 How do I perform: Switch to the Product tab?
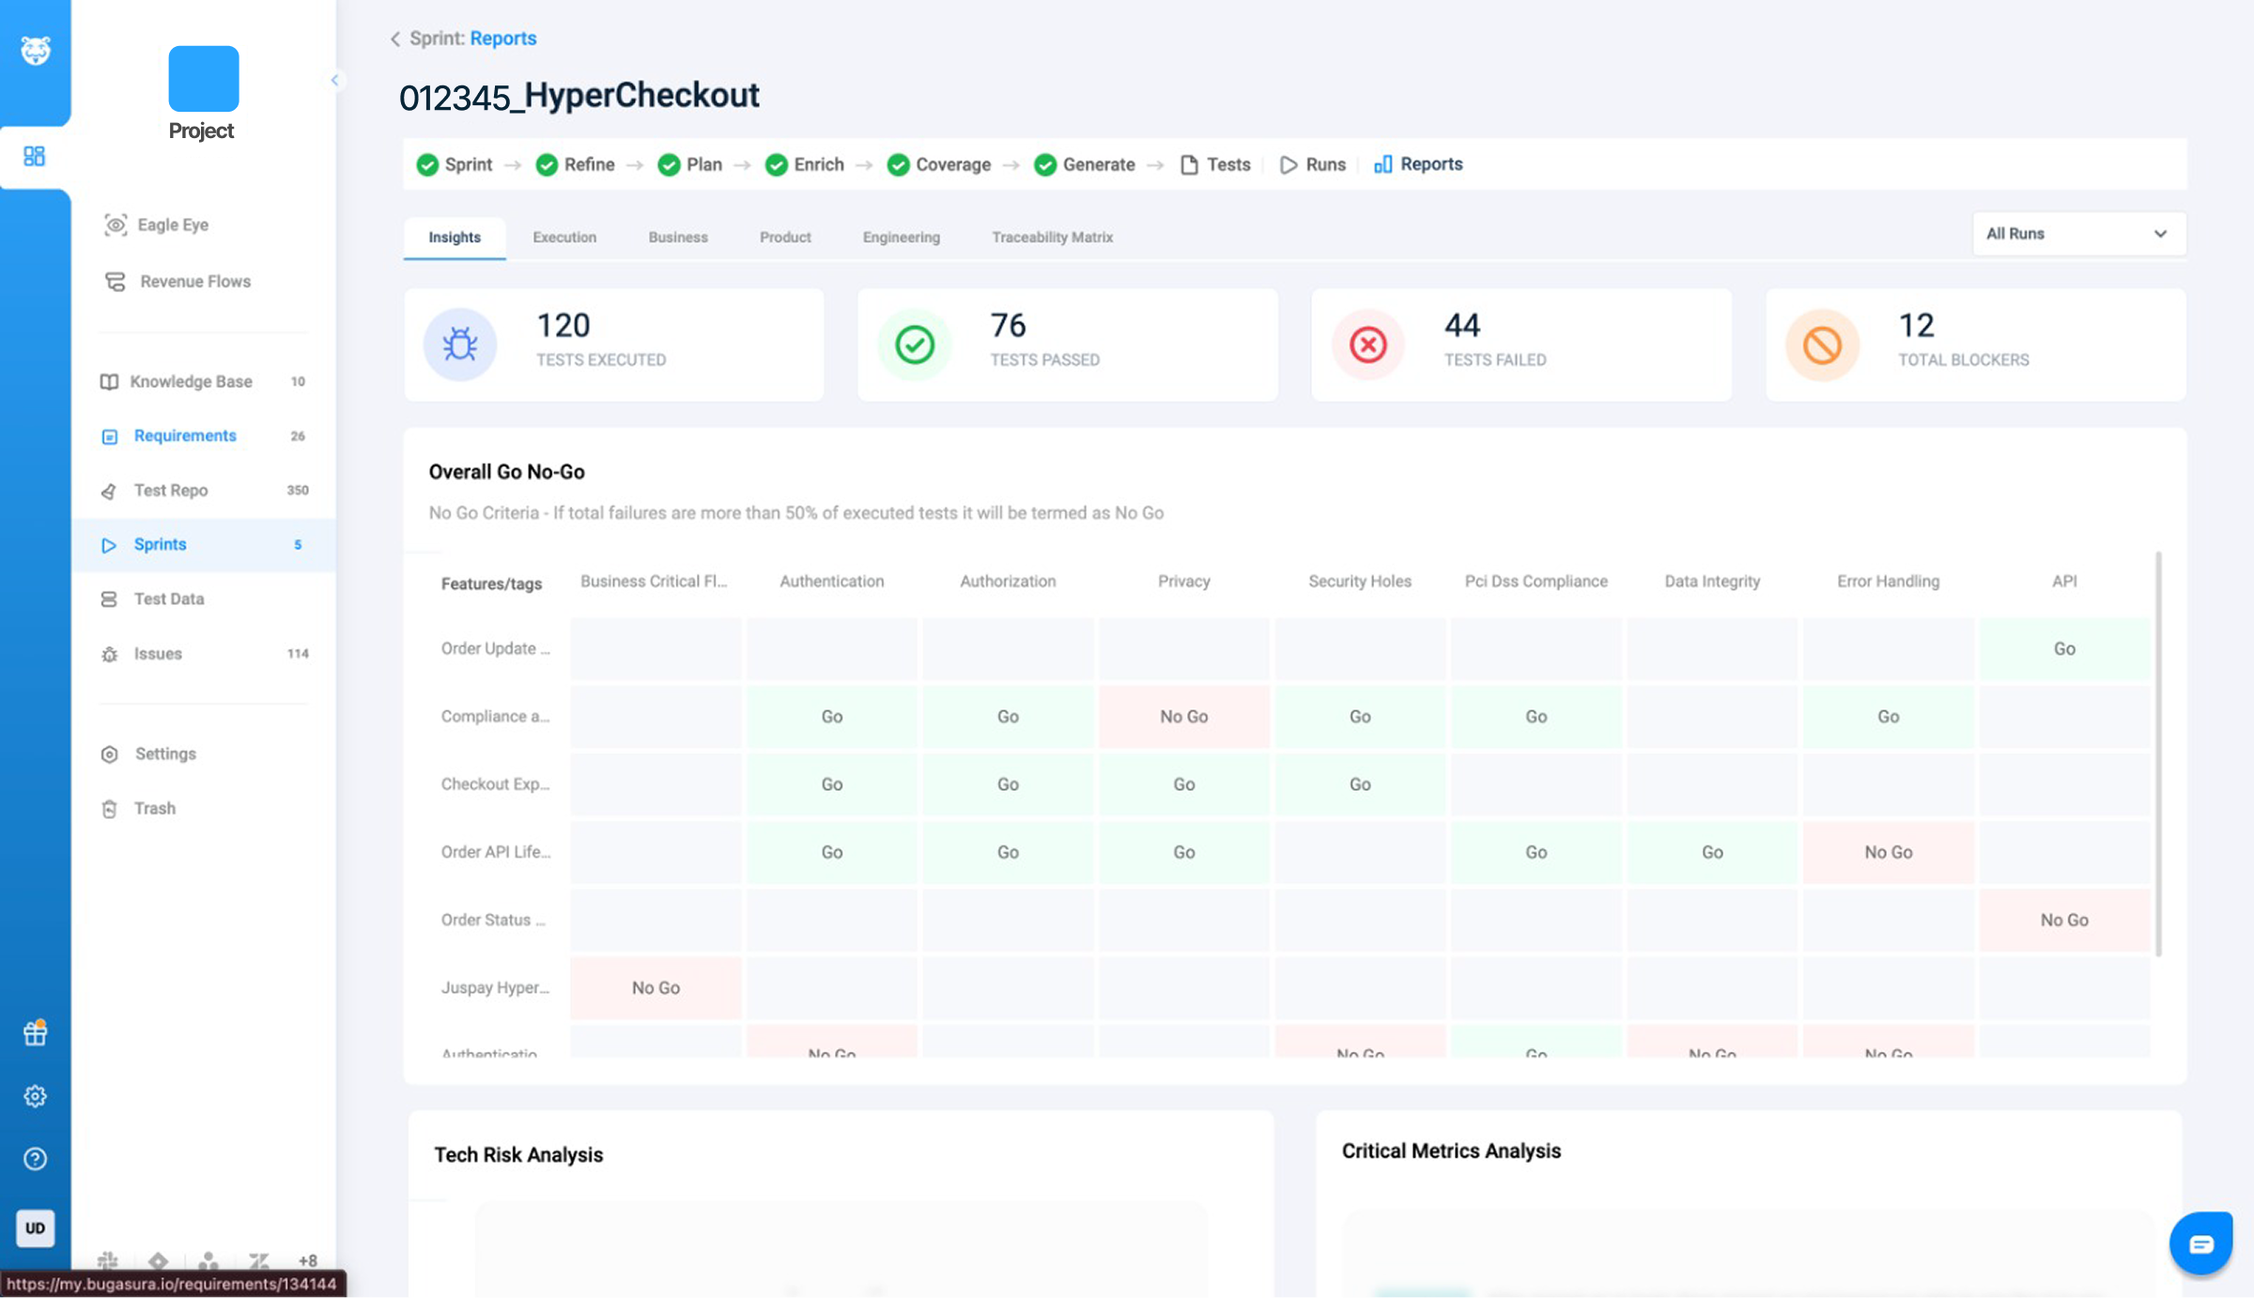[x=785, y=237]
